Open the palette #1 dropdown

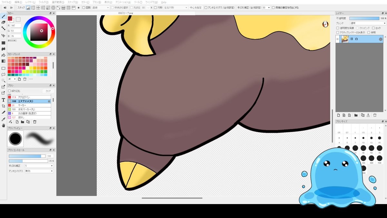point(12,79)
